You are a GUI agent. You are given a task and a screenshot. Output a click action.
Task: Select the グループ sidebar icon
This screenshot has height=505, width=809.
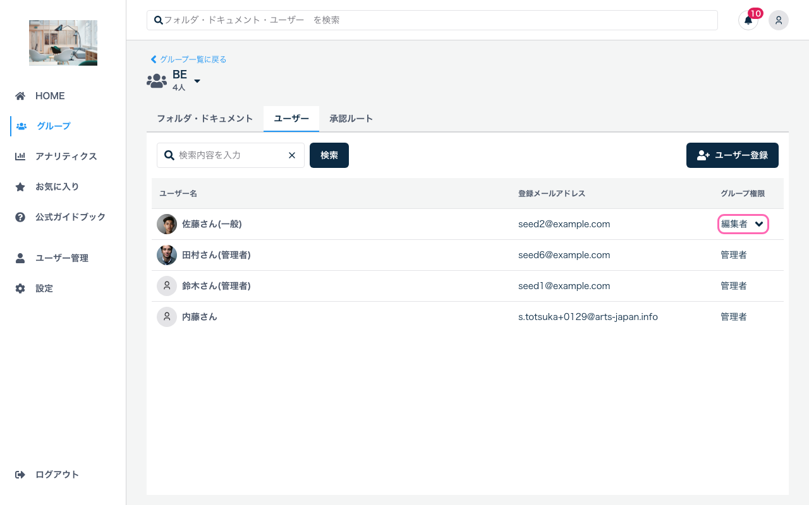coord(21,126)
